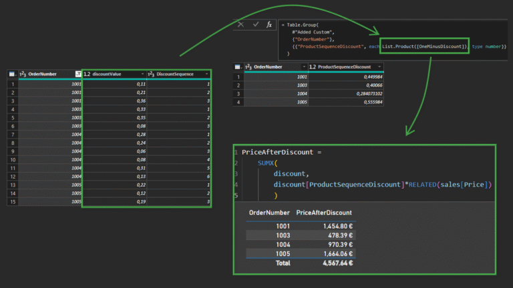513x288 pixels.
Task: Click data type icon of ProductSequenceDiscount column
Action: [x=312, y=67]
